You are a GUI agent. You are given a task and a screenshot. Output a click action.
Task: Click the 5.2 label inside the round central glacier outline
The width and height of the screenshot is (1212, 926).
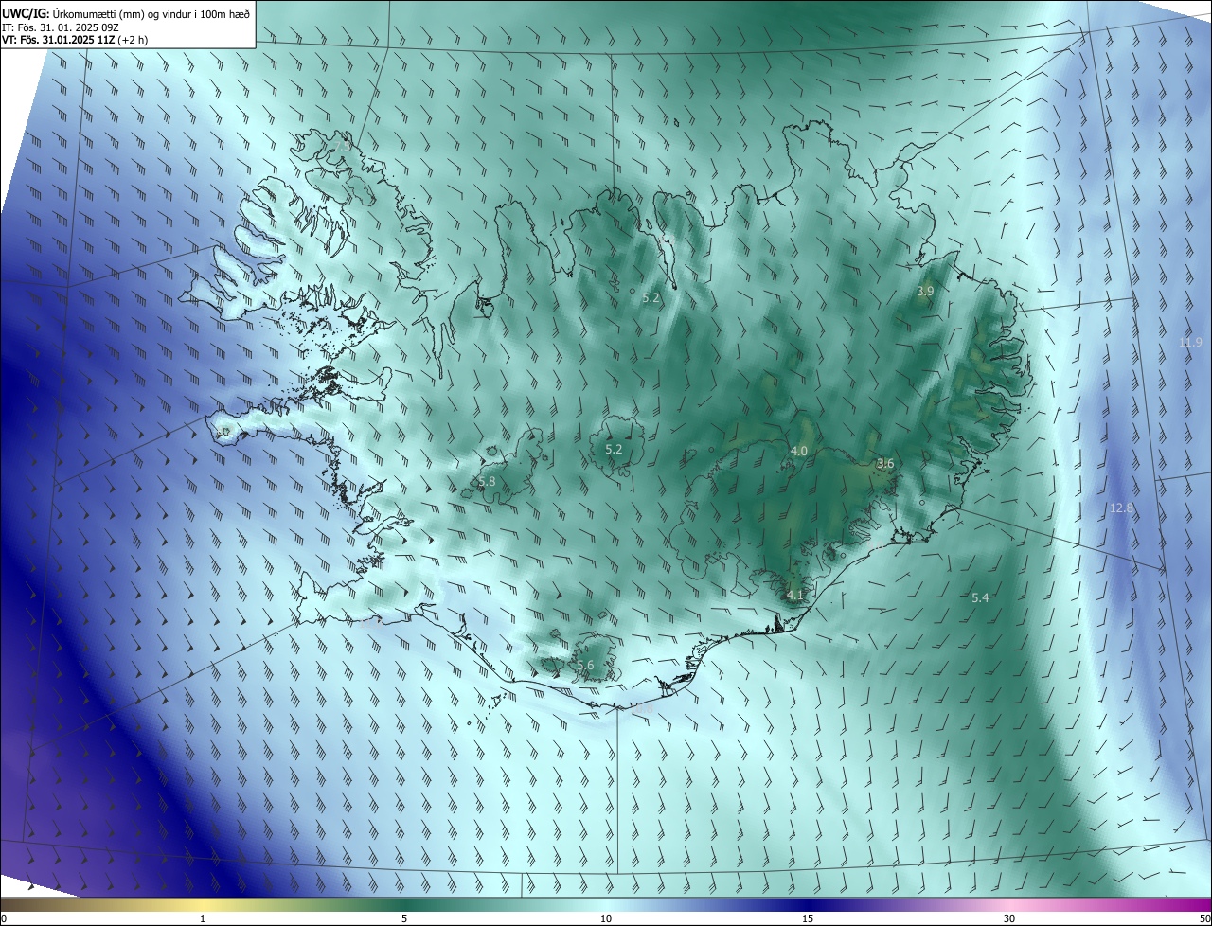[x=614, y=449]
